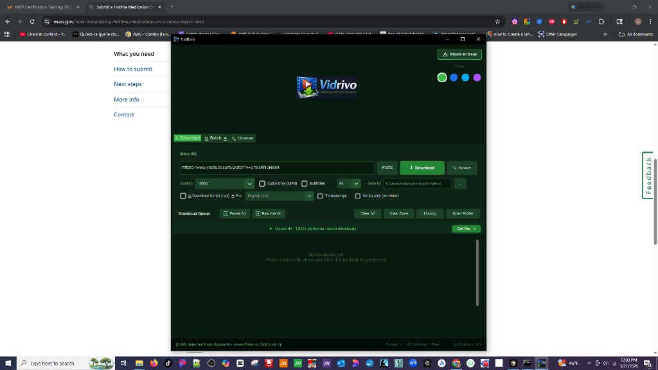Enable Download Script (.txt) checkbox

point(183,196)
